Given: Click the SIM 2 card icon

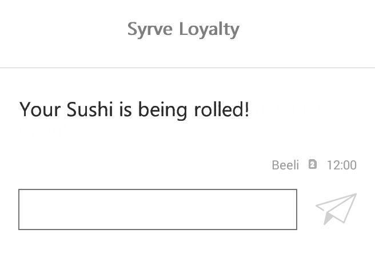Looking at the screenshot, I should click(312, 165).
